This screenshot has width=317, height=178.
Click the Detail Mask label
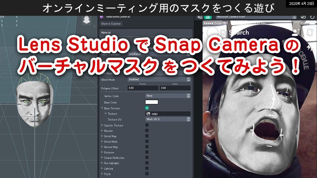(111, 142)
